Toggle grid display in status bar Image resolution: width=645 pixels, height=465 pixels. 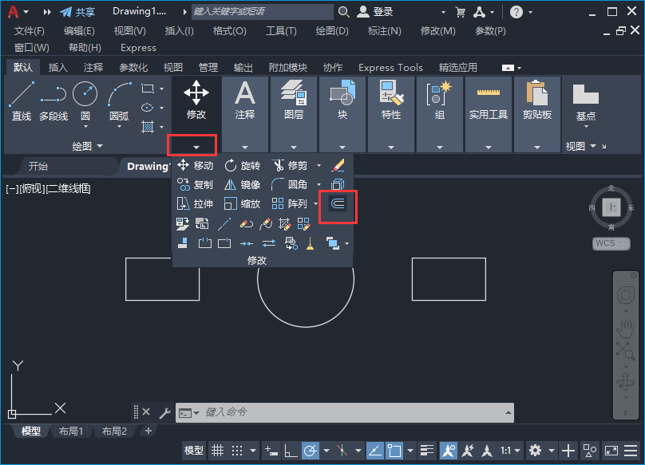click(217, 451)
